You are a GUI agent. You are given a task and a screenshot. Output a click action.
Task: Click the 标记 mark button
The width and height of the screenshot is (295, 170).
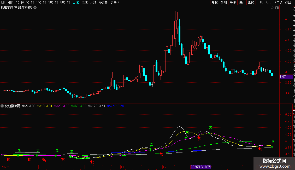pyautogui.click(x=269, y=2)
